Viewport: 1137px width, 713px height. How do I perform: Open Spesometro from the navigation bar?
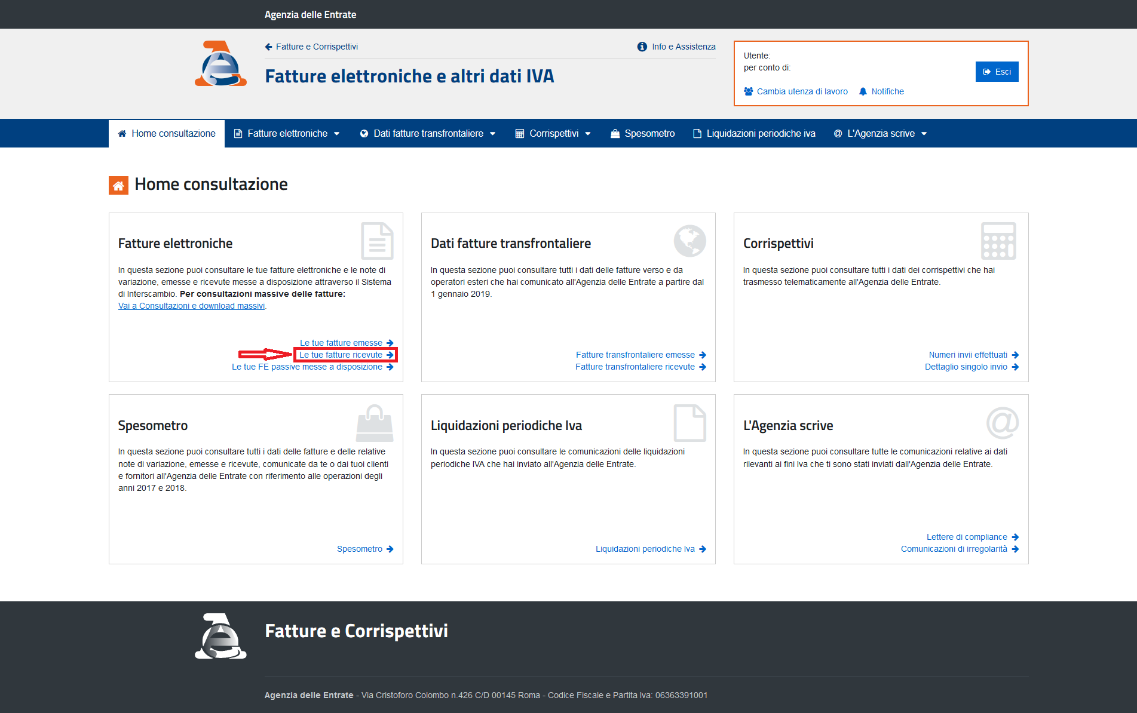(642, 133)
